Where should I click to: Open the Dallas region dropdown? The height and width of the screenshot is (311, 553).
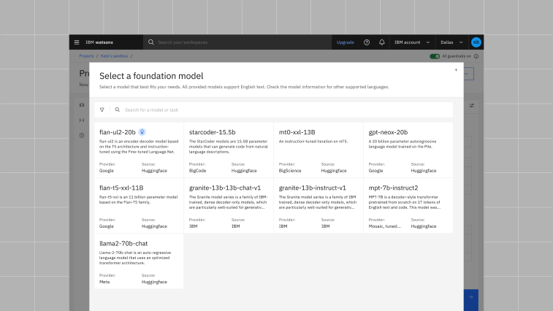tap(451, 42)
